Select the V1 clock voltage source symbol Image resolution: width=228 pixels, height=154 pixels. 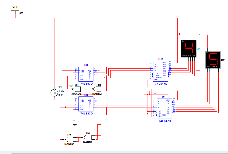(54, 93)
